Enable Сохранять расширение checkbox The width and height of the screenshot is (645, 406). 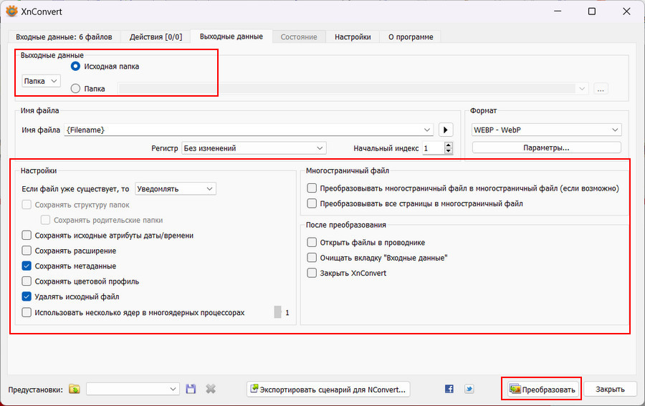(x=27, y=250)
